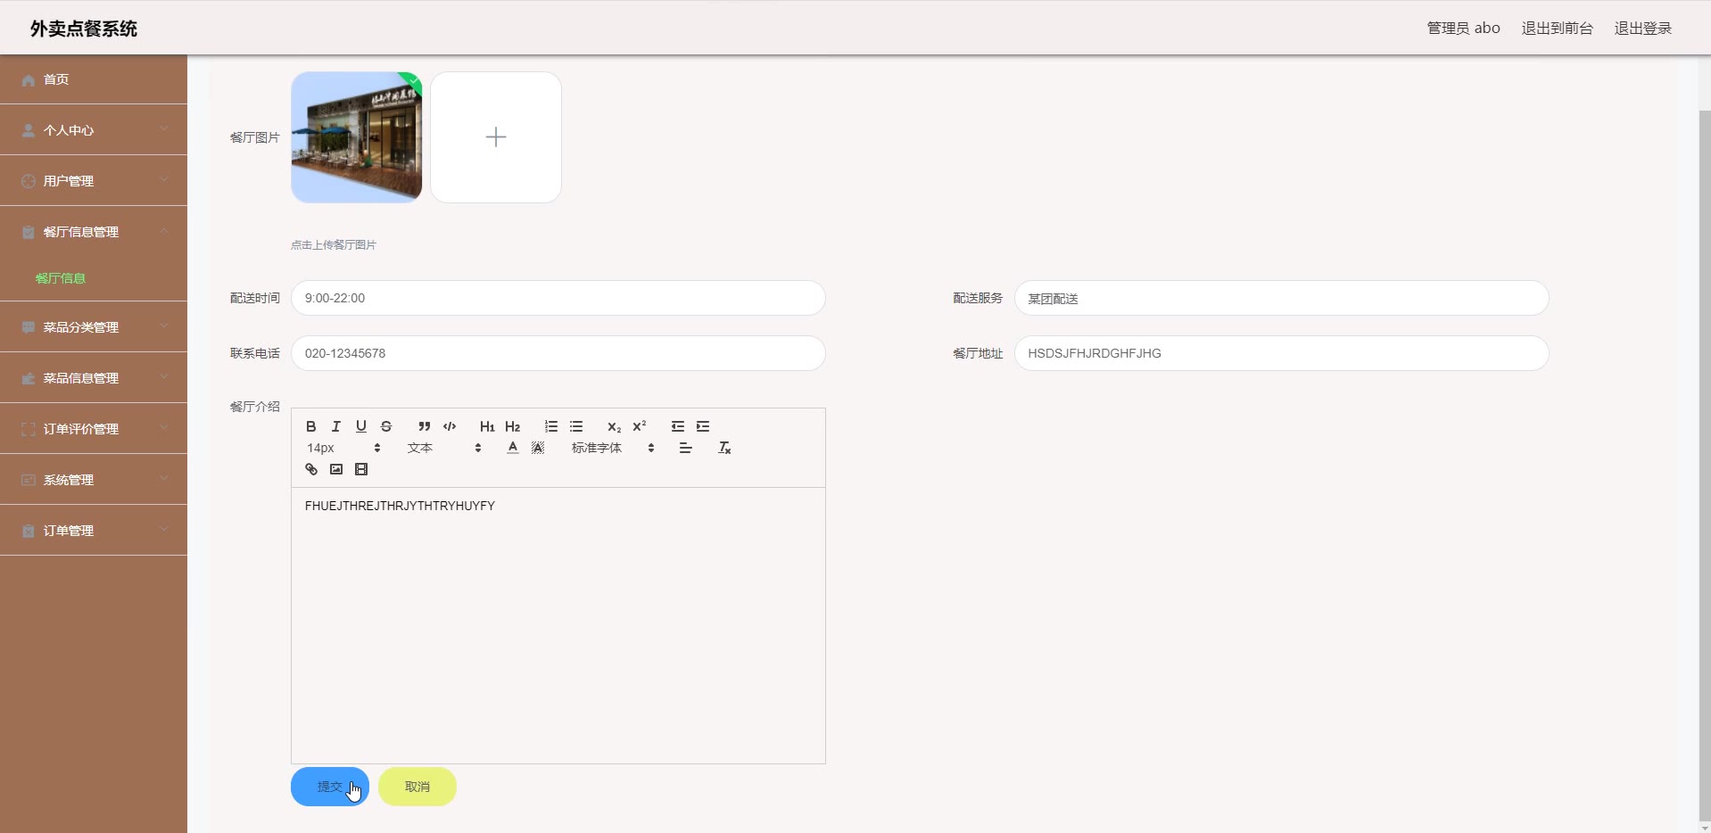The image size is (1711, 833).
Task: Click the chevron beside 菜品分类管理
Action: pyautogui.click(x=164, y=326)
